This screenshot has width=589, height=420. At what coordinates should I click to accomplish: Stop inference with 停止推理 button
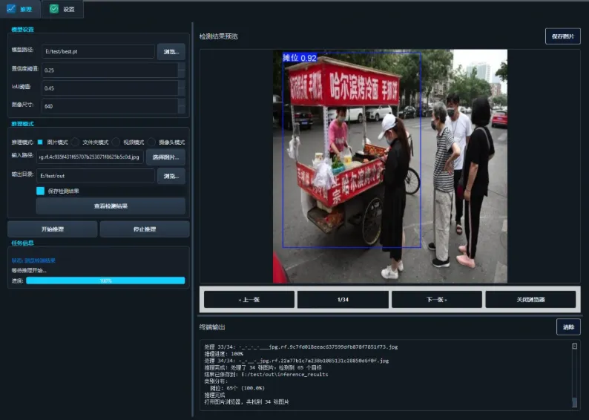[145, 229]
